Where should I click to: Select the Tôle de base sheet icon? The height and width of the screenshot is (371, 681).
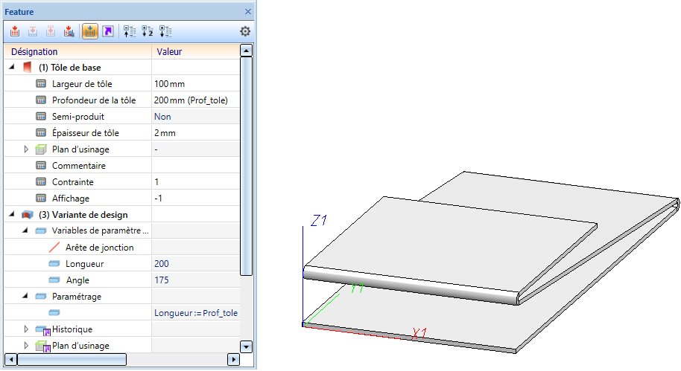point(28,67)
